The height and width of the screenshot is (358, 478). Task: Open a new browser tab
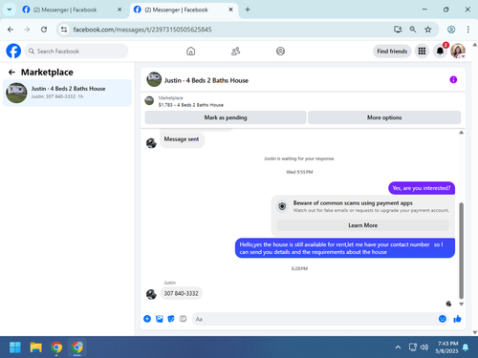coord(248,10)
